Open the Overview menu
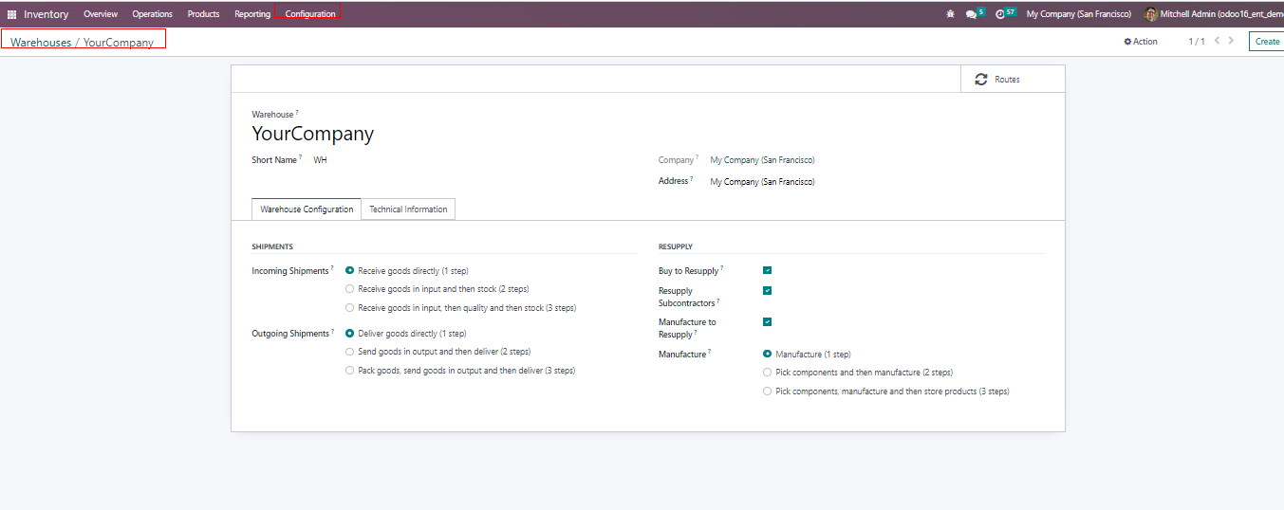 [101, 14]
